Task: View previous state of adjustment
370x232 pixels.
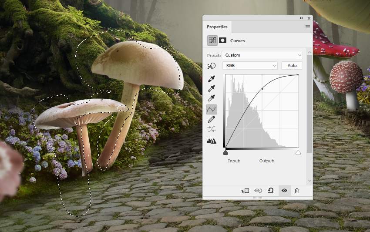Action: tap(258, 191)
